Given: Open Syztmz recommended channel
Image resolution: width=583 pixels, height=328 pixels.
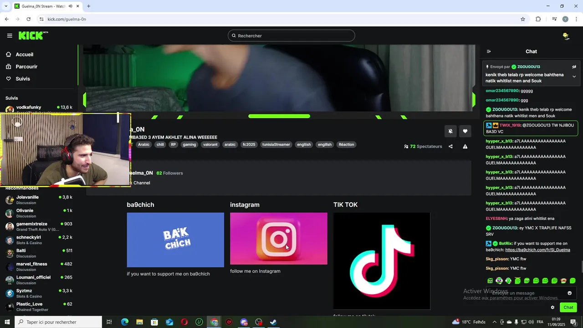Looking at the screenshot, I should [x=39, y=293].
